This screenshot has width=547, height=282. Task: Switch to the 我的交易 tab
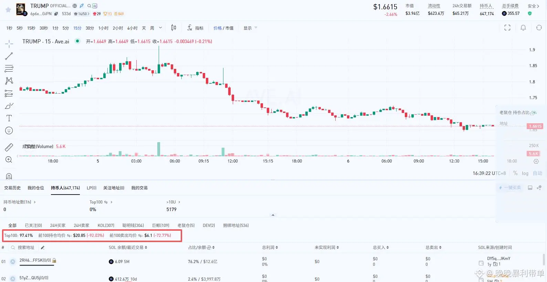click(x=139, y=188)
